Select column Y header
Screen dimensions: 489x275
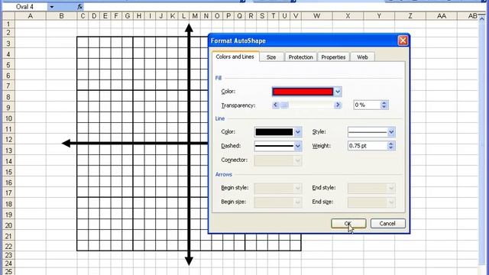click(x=379, y=16)
